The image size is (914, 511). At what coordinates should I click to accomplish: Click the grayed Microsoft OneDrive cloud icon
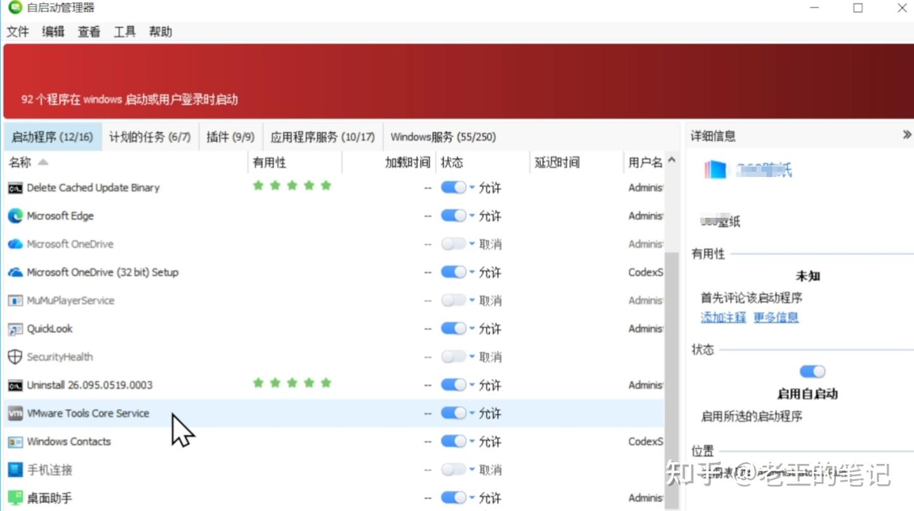coord(15,244)
